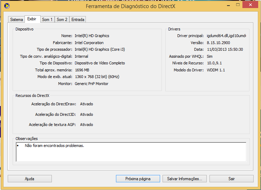Click the WHQL signed value 'Sim'

tap(210, 56)
